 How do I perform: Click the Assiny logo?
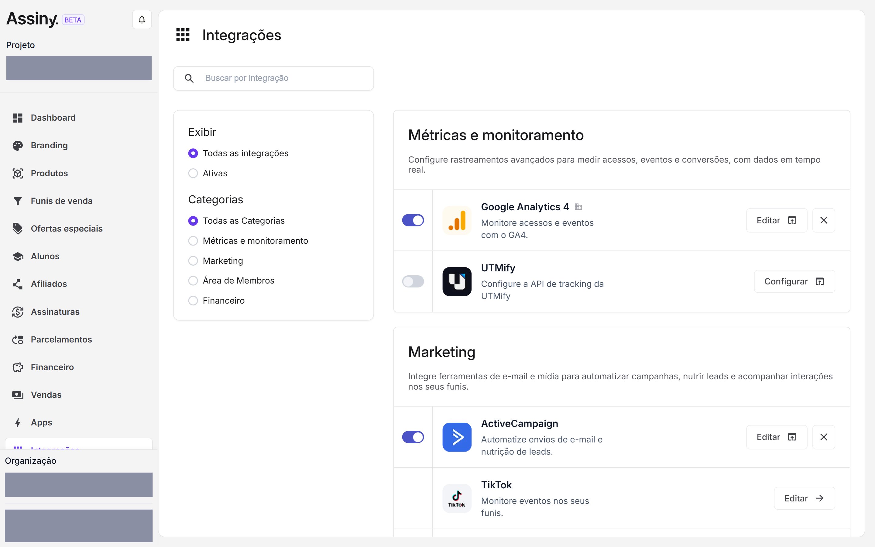(x=32, y=19)
